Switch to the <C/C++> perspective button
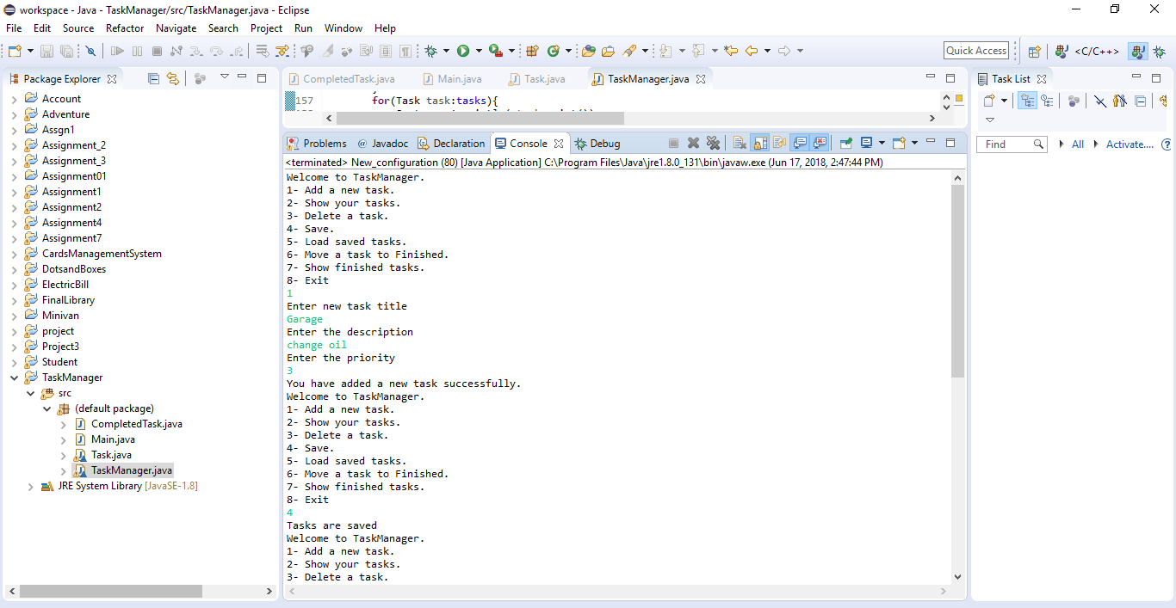The width and height of the screenshot is (1176, 608). pyautogui.click(x=1089, y=51)
